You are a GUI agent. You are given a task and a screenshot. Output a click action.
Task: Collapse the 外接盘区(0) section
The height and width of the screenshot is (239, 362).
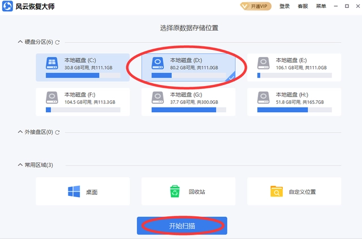pyautogui.click(x=20, y=132)
